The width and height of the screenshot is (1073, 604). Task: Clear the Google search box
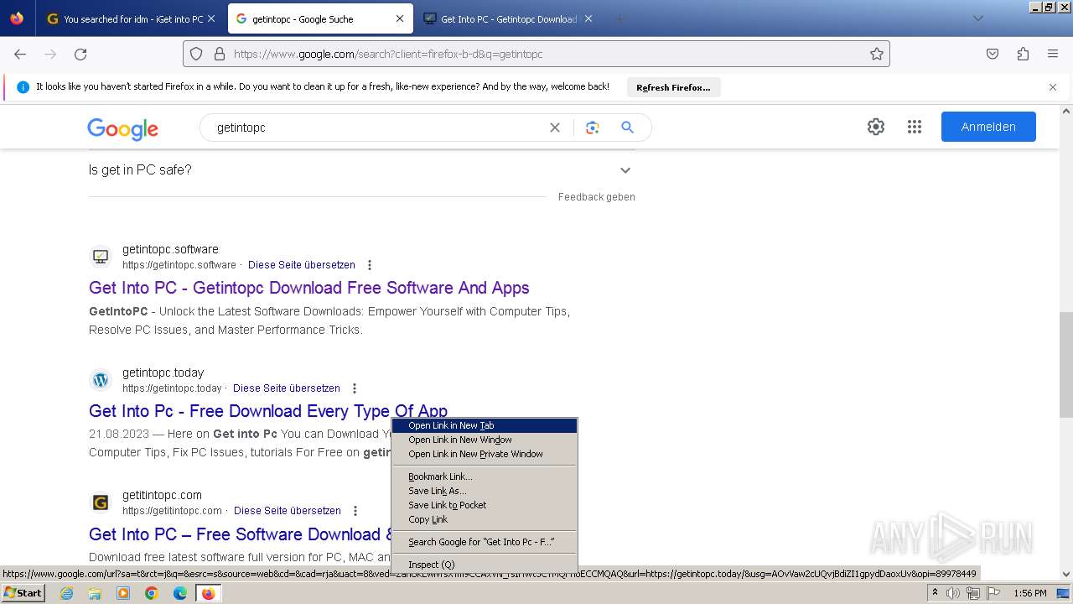click(554, 128)
